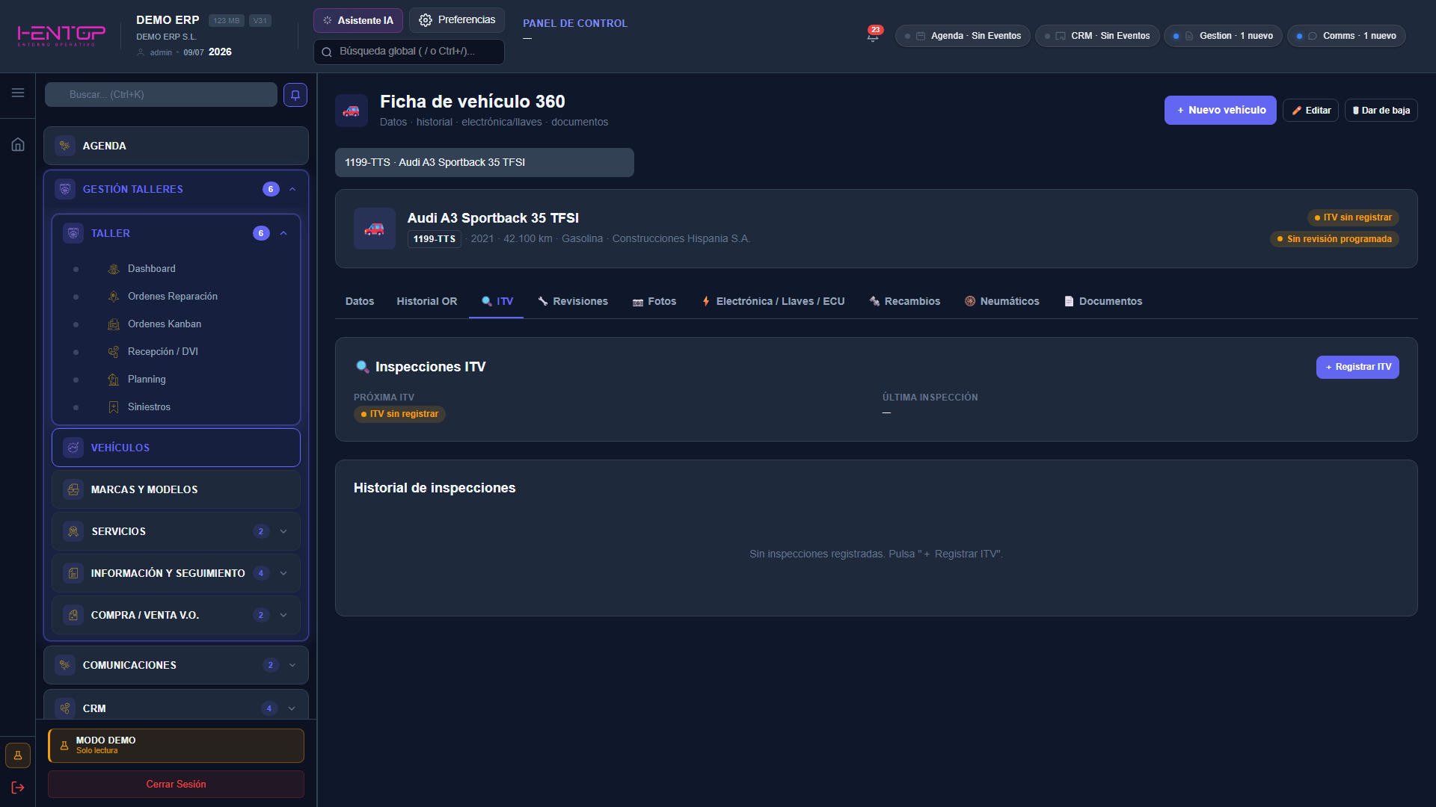The image size is (1436, 807).
Task: Open the vehicle selector 1199-TTS Audi A3
Action: 485,162
